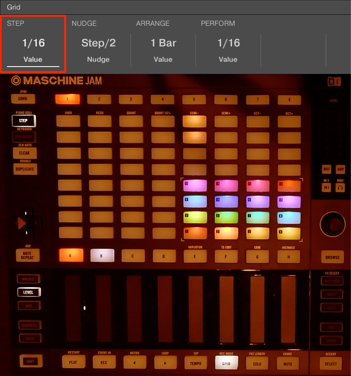Select scene button 2
Viewport: 351px width, 376px height.
[x=99, y=99]
